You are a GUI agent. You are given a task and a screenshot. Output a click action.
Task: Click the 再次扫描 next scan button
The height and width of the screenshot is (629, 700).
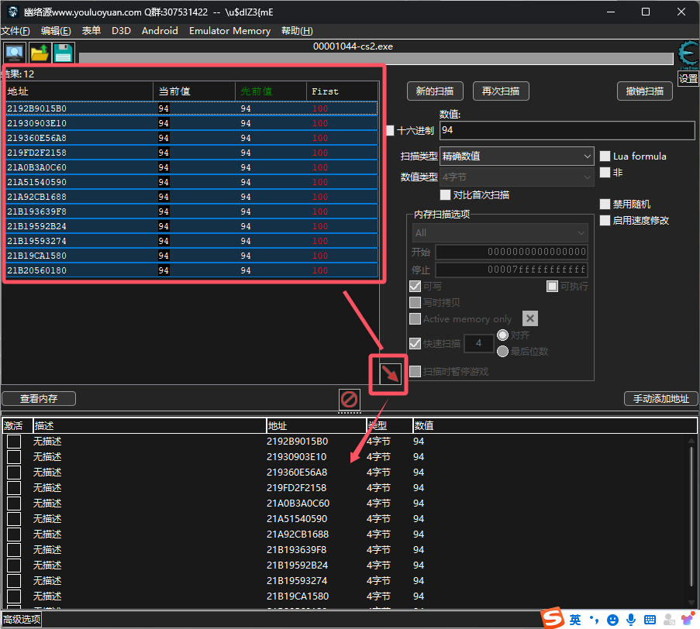(500, 91)
